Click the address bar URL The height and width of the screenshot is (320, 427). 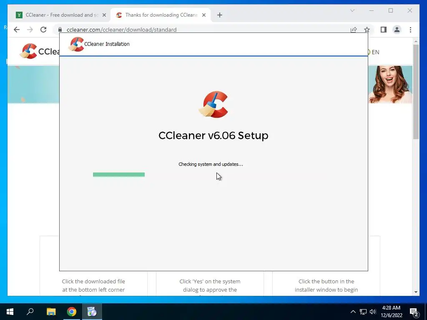coord(121,30)
